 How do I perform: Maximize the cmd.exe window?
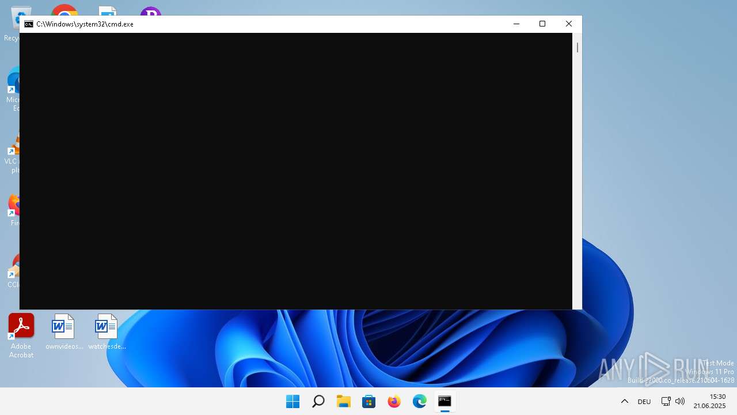[542, 24]
